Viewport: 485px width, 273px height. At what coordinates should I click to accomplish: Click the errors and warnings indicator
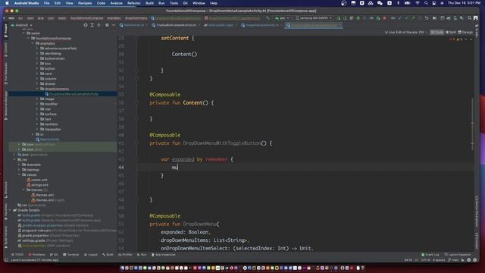point(456,39)
